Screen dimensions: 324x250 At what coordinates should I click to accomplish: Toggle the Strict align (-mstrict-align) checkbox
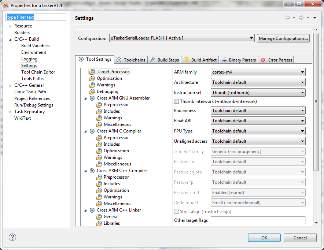[x=176, y=212]
